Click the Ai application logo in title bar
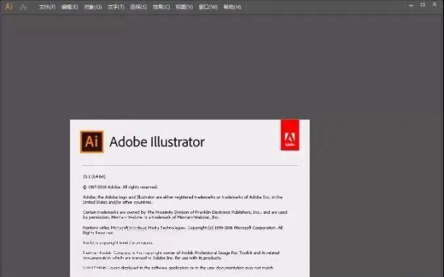 coord(9,7)
